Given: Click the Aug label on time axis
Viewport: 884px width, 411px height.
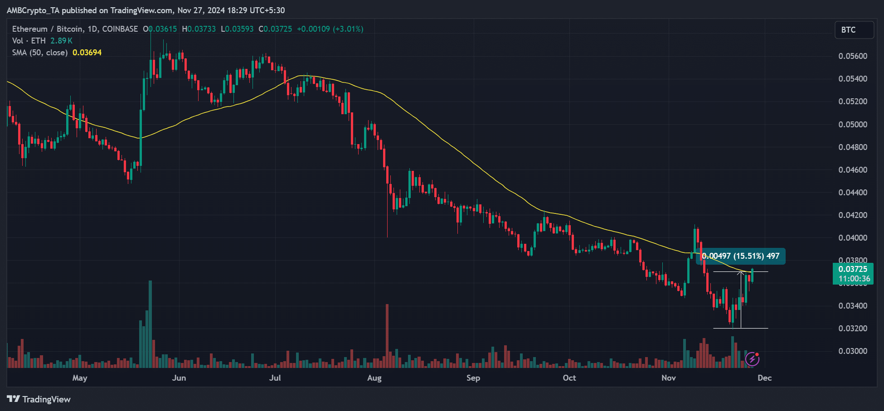Looking at the screenshot, I should [374, 378].
